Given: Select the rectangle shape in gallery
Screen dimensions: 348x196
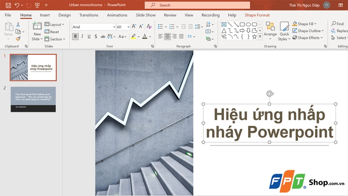Looking at the screenshot, I should point(242,24).
